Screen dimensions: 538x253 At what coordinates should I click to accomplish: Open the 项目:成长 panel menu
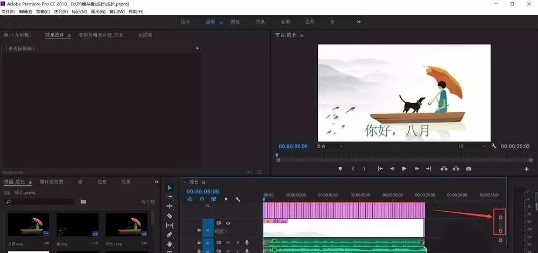[30, 182]
